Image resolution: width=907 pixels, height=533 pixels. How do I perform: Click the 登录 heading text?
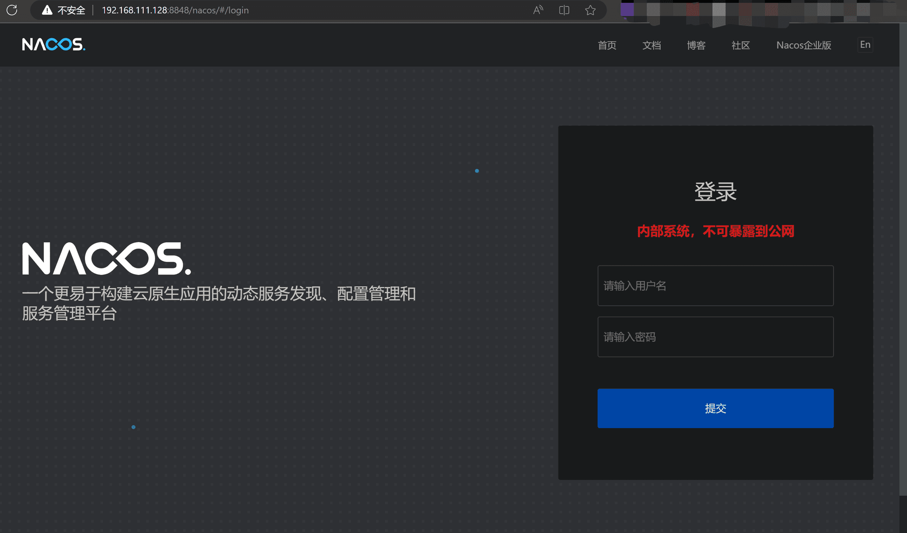click(x=715, y=192)
